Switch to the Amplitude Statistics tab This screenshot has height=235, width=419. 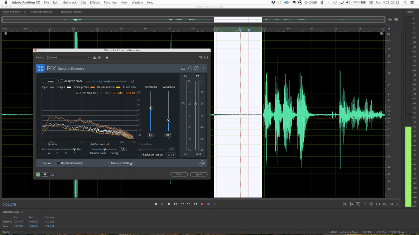click(42, 12)
